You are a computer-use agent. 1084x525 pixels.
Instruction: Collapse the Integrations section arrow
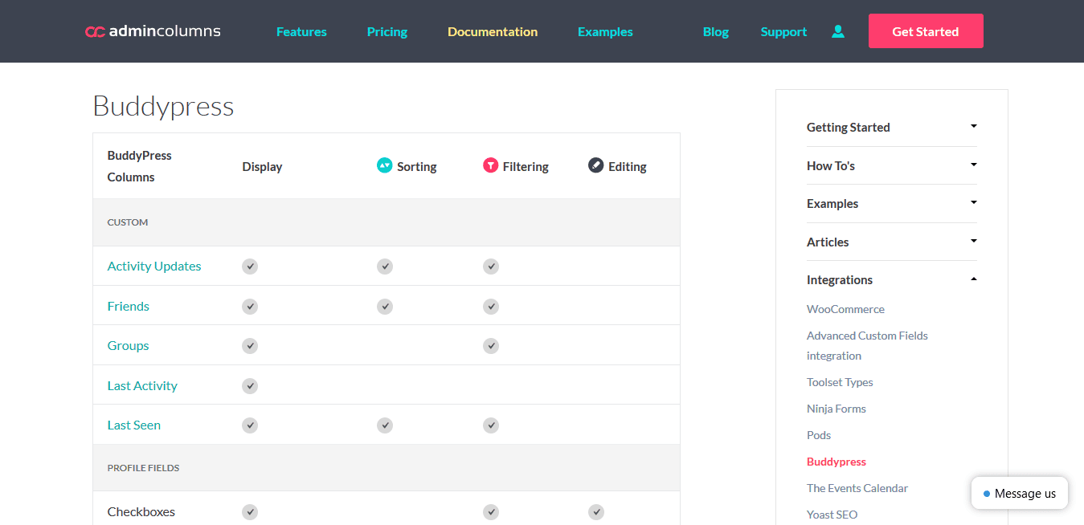point(974,279)
